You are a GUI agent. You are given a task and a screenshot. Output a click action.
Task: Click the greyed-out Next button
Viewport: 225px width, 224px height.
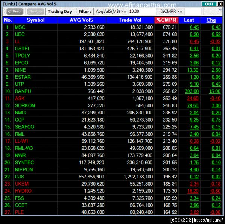click(x=36, y=11)
